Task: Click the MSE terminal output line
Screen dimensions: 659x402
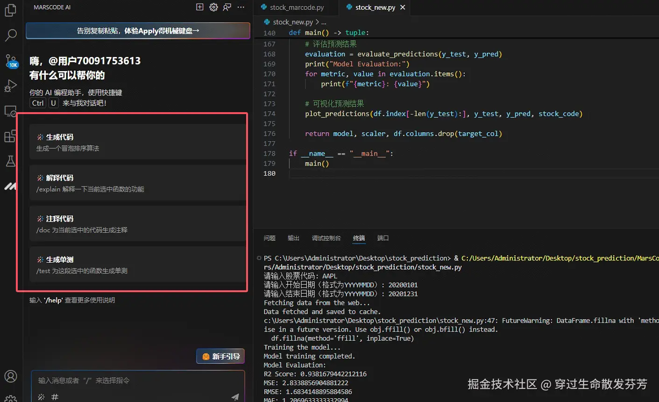Action: [306, 383]
